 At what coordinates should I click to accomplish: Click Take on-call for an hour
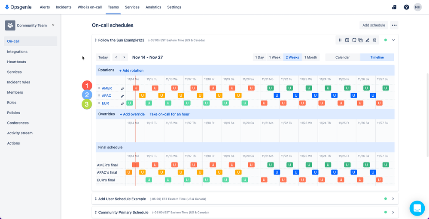click(169, 114)
